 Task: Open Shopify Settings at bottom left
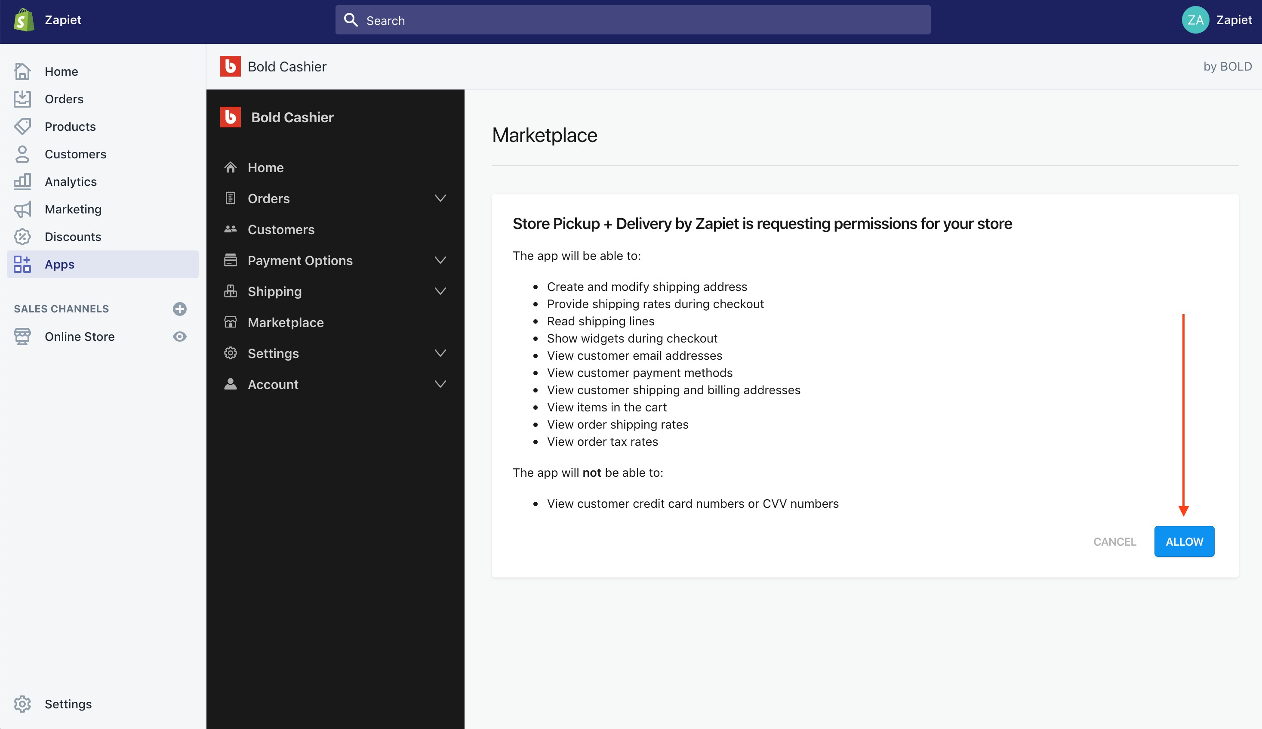(x=68, y=704)
